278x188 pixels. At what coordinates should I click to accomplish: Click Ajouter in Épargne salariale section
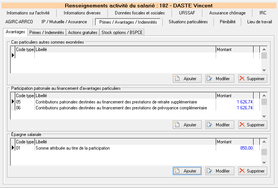point(187,171)
